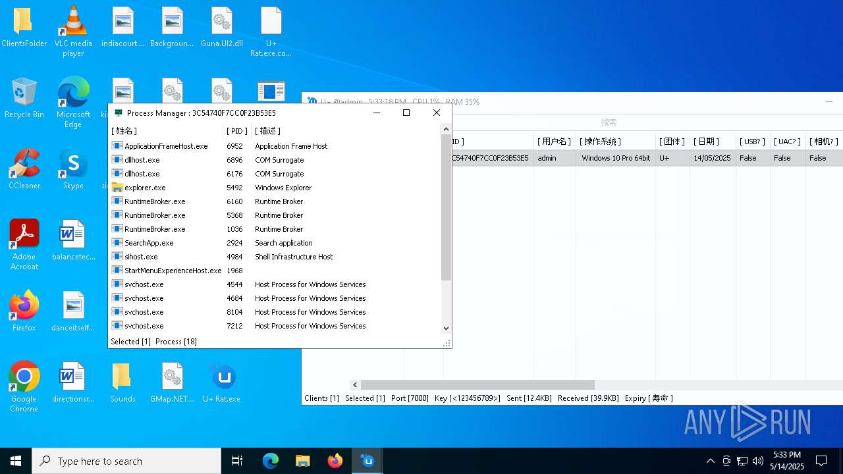Image resolution: width=843 pixels, height=474 pixels.
Task: Open Google Chrome desktop shortcut
Action: 24,387
